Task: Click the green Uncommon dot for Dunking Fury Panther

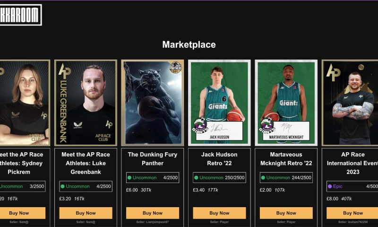Action: 129,178
